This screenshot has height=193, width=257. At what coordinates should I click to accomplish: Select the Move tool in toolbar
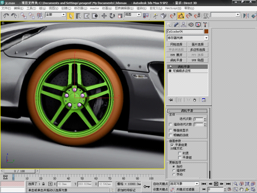[x=104, y=16]
